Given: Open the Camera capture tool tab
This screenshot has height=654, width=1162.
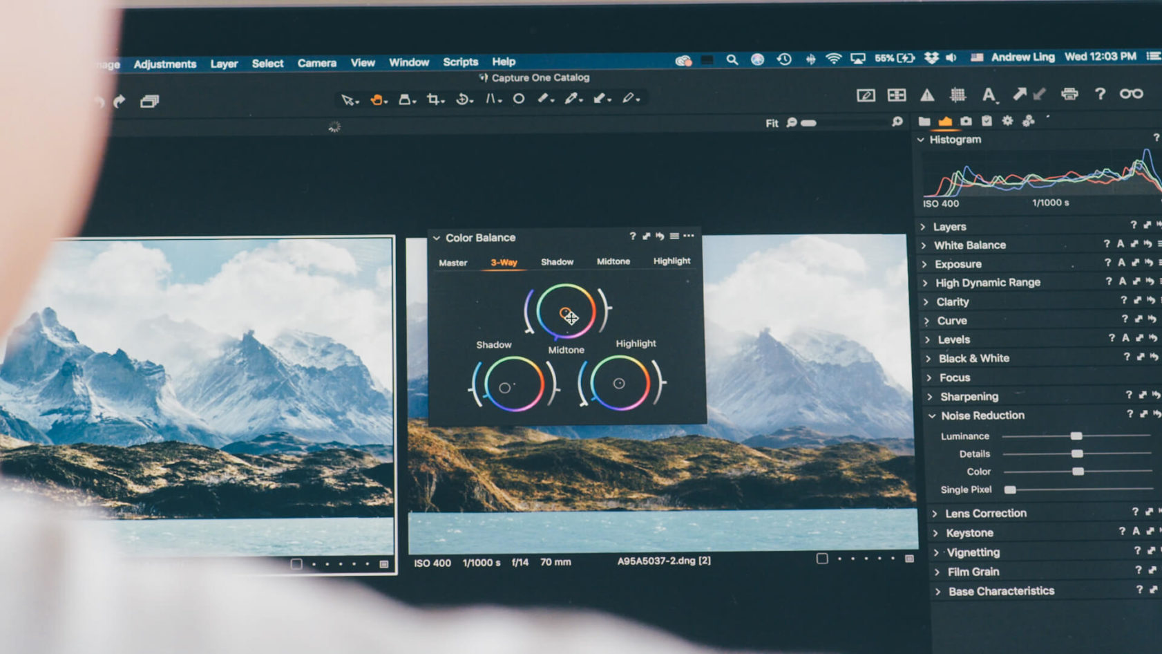Looking at the screenshot, I should pos(966,120).
